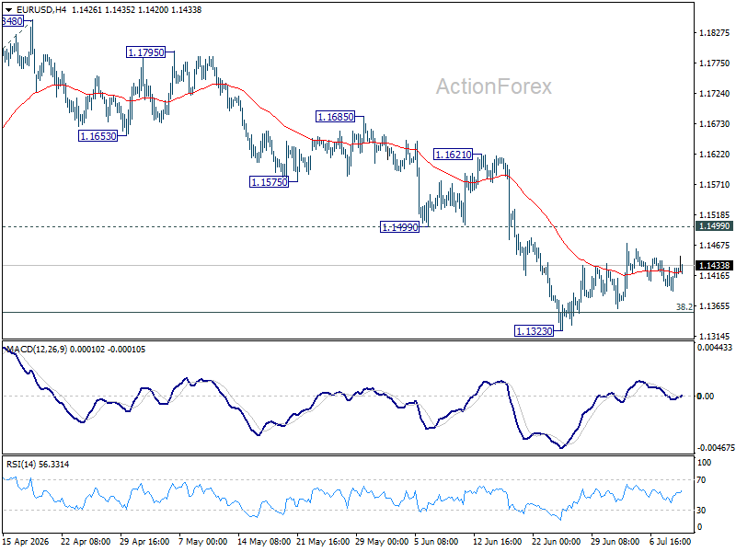Click the MACD -0.004675 scale value
The height and width of the screenshot is (552, 736).
(716, 448)
